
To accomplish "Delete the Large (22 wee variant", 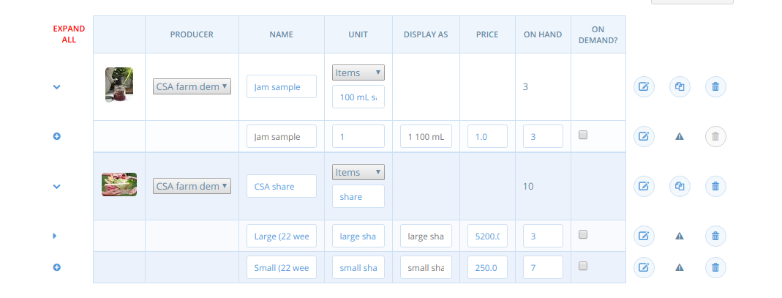I will [x=715, y=236].
